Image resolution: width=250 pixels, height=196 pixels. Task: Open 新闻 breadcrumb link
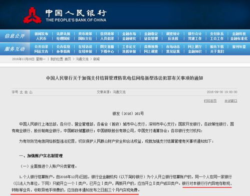(96, 59)
